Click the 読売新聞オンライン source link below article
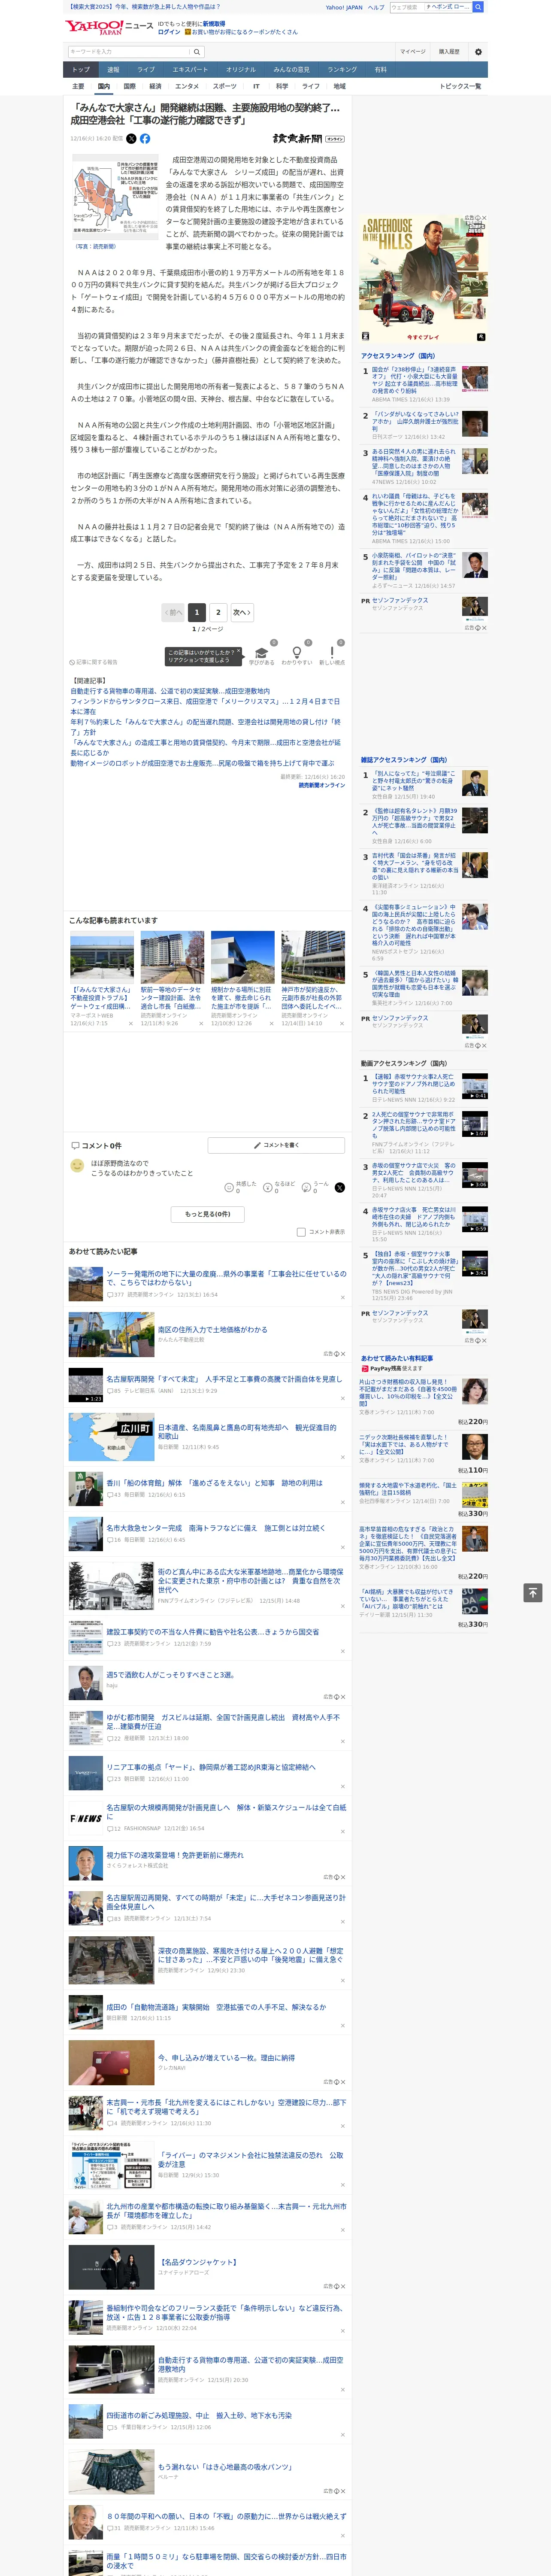The width and height of the screenshot is (551, 2576). [322, 785]
